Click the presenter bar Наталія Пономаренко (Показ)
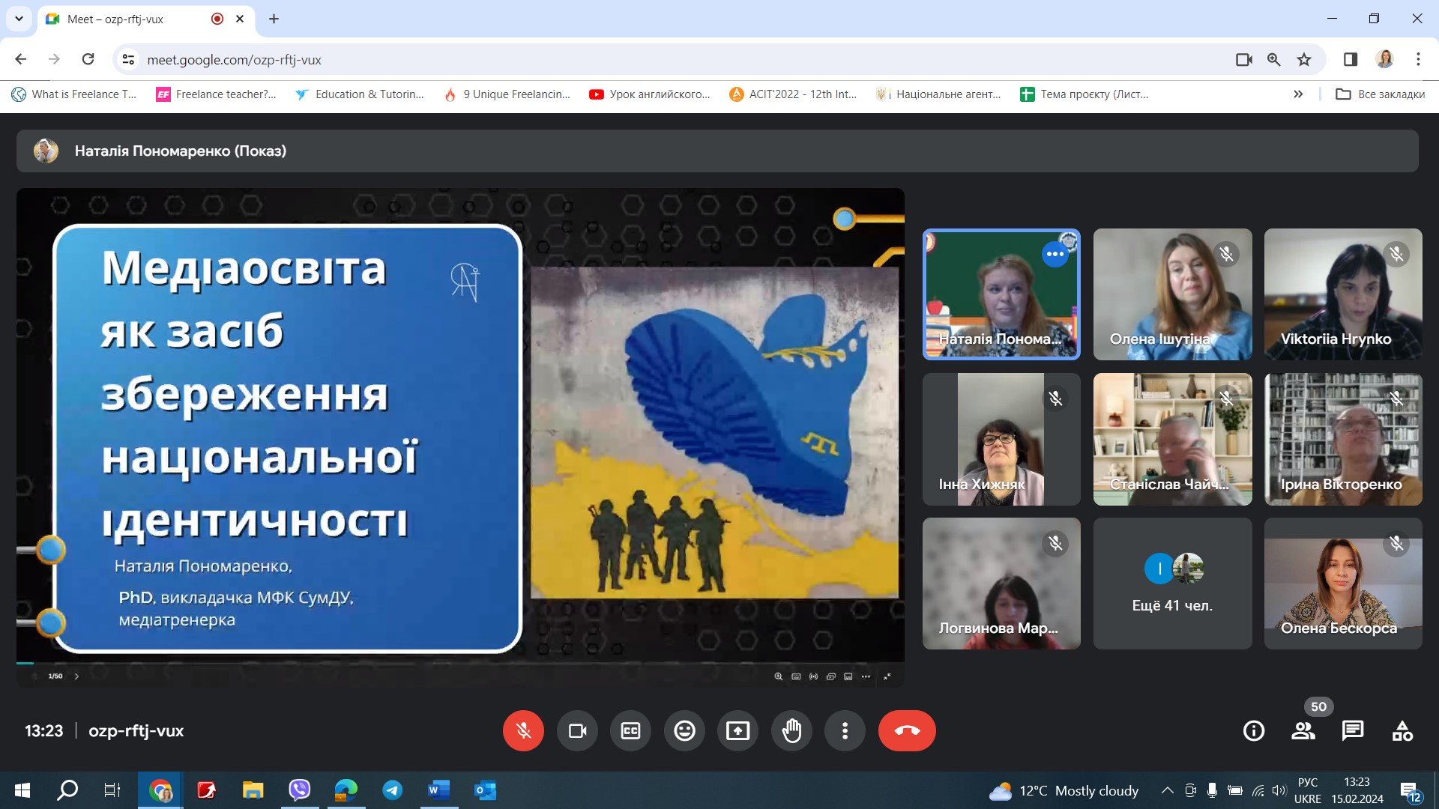This screenshot has width=1439, height=809. pyautogui.click(x=717, y=151)
